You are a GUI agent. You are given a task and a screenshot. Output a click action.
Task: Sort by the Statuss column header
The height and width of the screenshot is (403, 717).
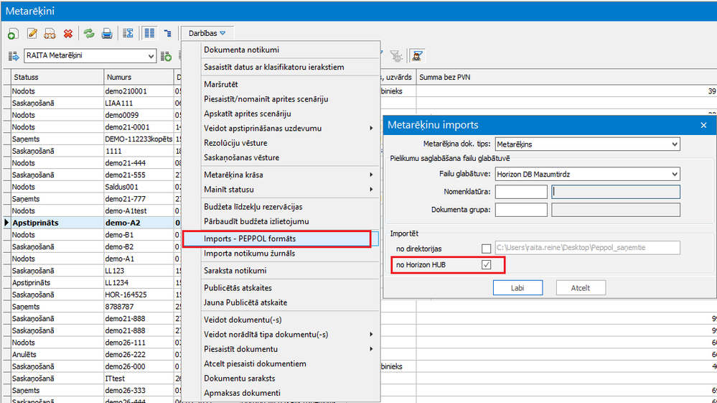[57, 78]
